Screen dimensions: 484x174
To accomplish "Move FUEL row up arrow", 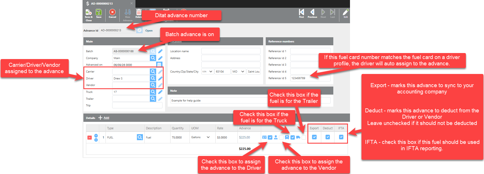I will click(96, 136).
